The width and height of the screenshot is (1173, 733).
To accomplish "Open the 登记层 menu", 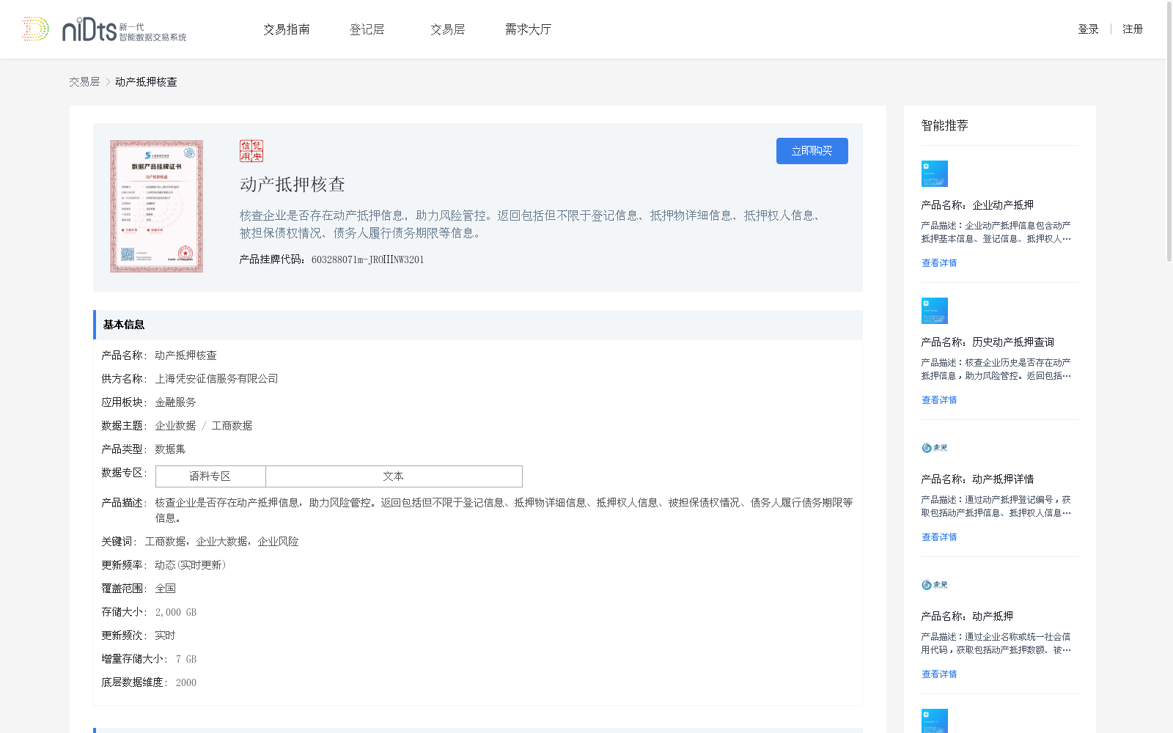I will tap(367, 29).
